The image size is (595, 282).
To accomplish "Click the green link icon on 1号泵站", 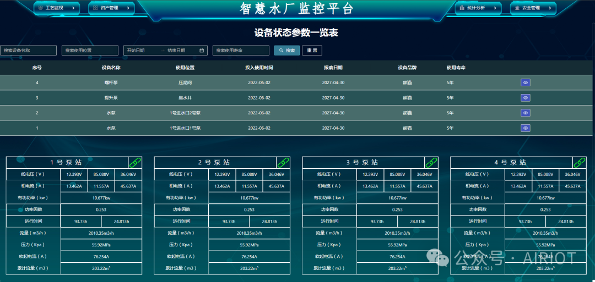I will (135, 163).
